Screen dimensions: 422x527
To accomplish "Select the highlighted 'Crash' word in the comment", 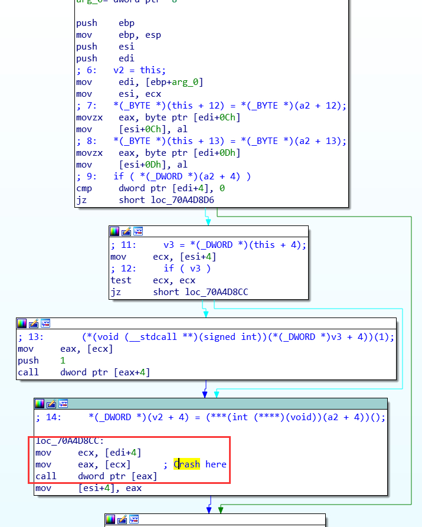I will pos(187,464).
